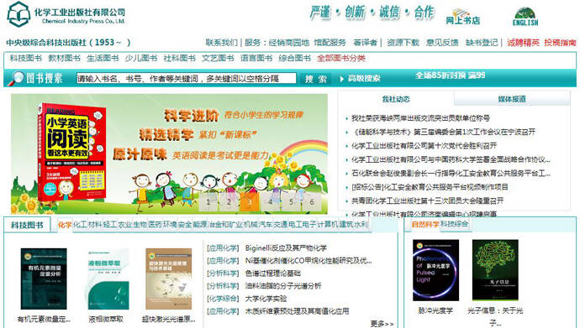The height and width of the screenshot is (328, 580).
Task: Click 更多>> under the chemistry list
Action: tap(382, 324)
